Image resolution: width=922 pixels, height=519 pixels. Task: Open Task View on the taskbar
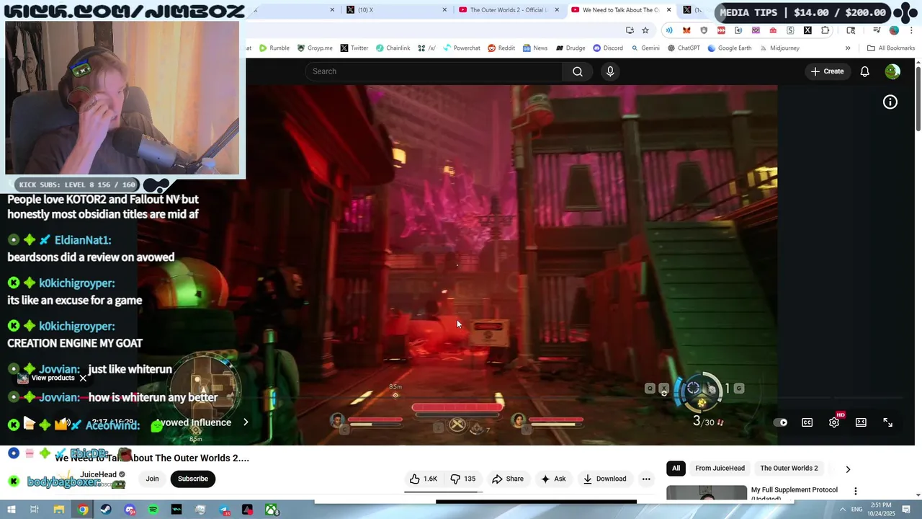coord(35,510)
